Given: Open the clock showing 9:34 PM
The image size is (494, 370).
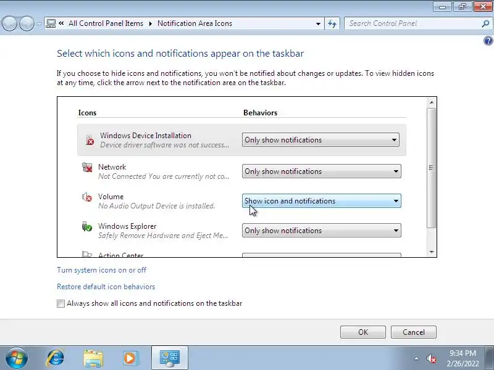Looking at the screenshot, I should 463,358.
